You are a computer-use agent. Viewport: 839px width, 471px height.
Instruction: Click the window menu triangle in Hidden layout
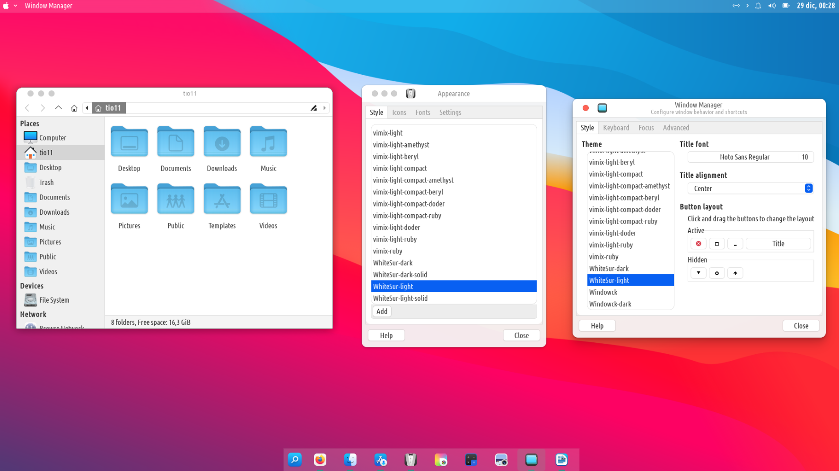pos(698,273)
